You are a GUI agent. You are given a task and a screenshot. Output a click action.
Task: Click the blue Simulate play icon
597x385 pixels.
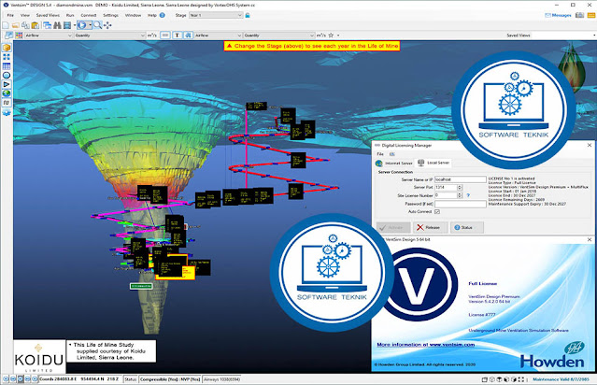82,25
